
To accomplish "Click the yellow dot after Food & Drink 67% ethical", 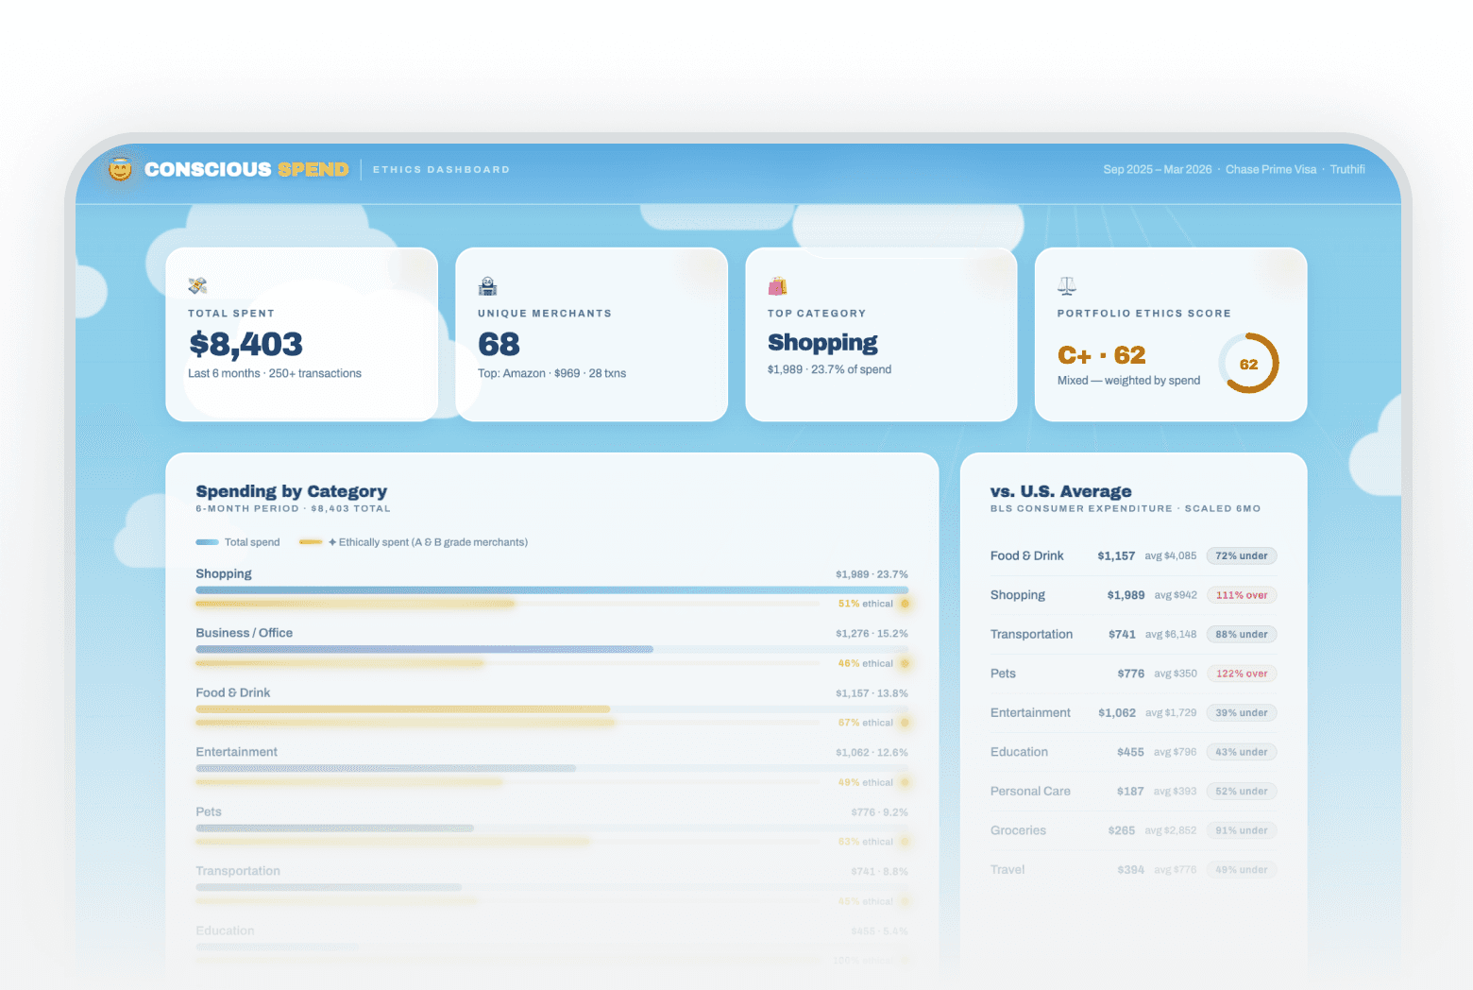I will point(905,723).
